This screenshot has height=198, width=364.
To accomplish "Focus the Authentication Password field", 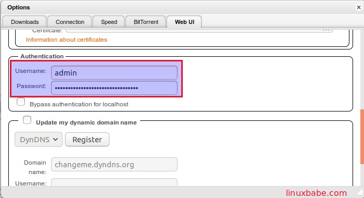I will click(x=114, y=88).
